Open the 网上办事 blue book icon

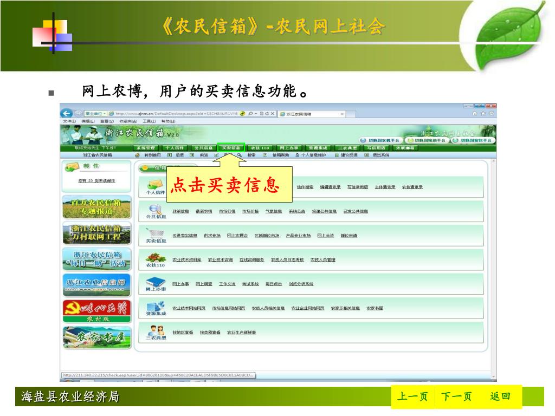(156, 282)
